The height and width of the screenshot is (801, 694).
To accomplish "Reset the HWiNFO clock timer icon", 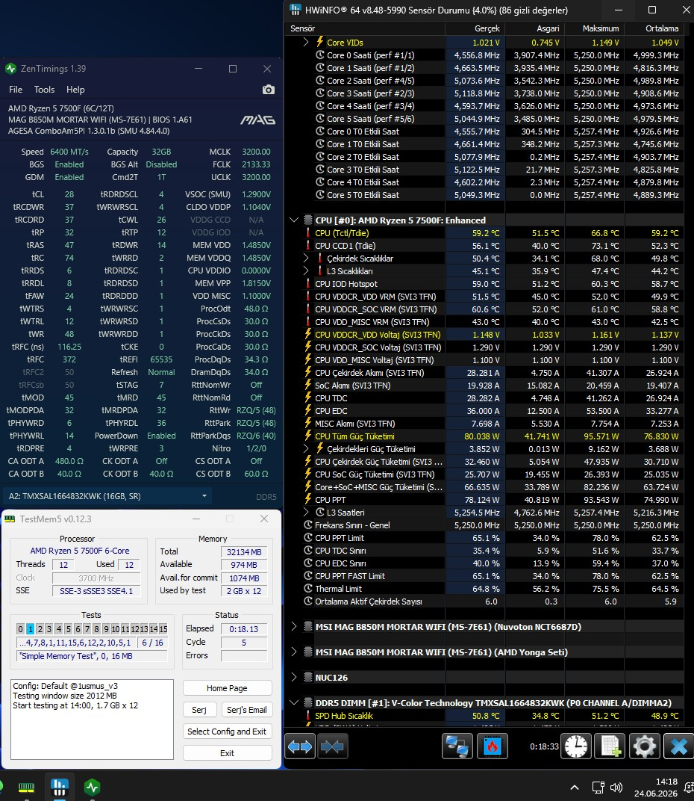I will pyautogui.click(x=575, y=747).
